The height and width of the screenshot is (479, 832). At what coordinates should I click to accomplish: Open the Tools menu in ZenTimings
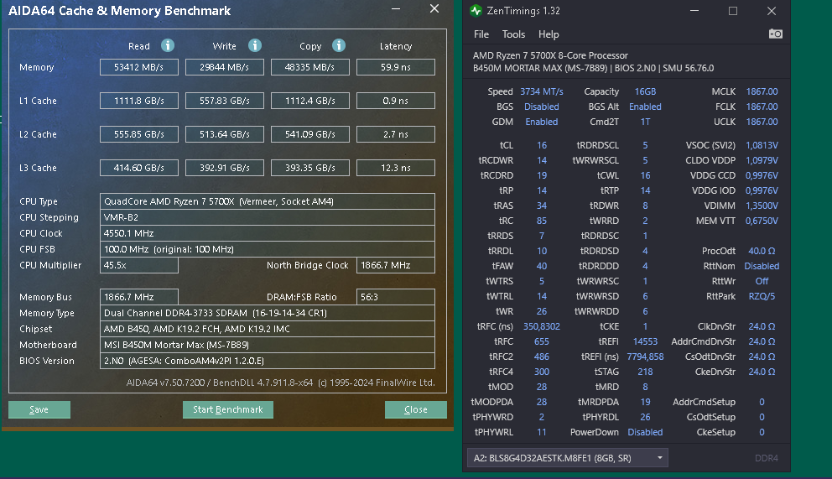(513, 34)
